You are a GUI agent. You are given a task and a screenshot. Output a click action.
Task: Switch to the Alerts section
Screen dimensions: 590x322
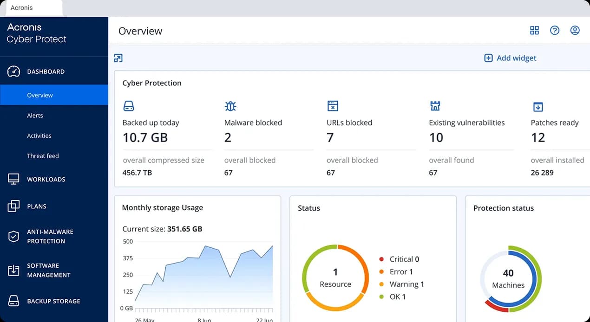[x=35, y=115]
